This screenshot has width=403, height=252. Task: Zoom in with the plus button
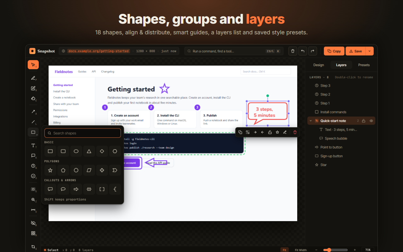pos(355,250)
